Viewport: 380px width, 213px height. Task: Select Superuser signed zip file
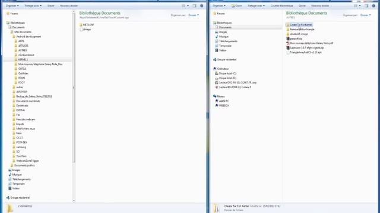305,47
